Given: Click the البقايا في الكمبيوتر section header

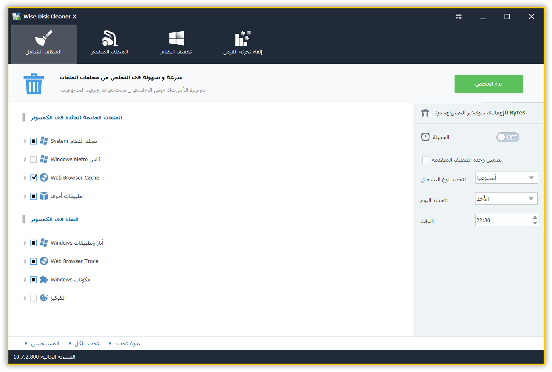Looking at the screenshot, I should 54,220.
